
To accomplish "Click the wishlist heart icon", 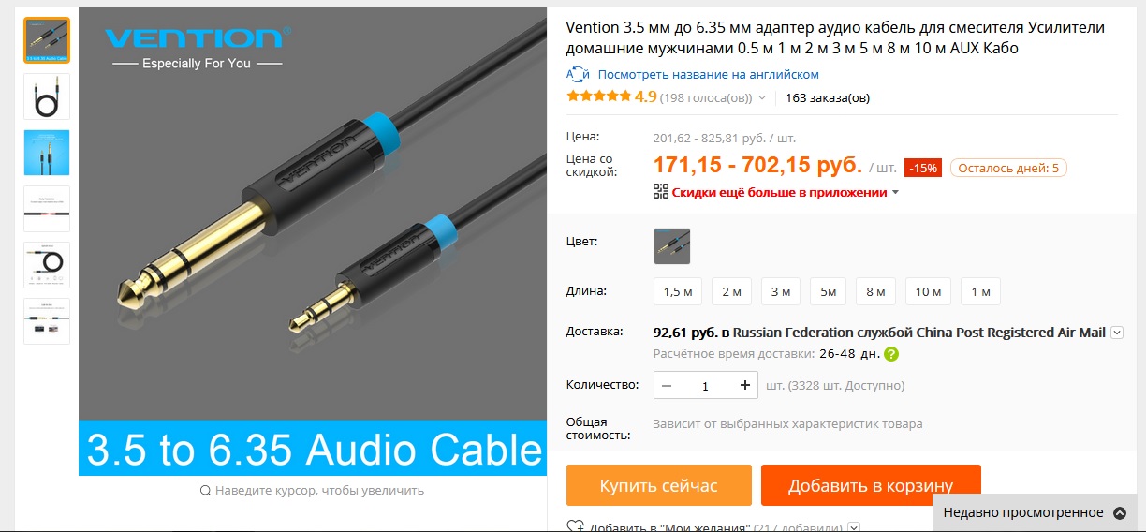I will pyautogui.click(x=576, y=527).
